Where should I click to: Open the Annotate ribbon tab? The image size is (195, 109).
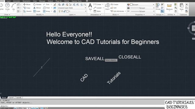coord(16,1)
